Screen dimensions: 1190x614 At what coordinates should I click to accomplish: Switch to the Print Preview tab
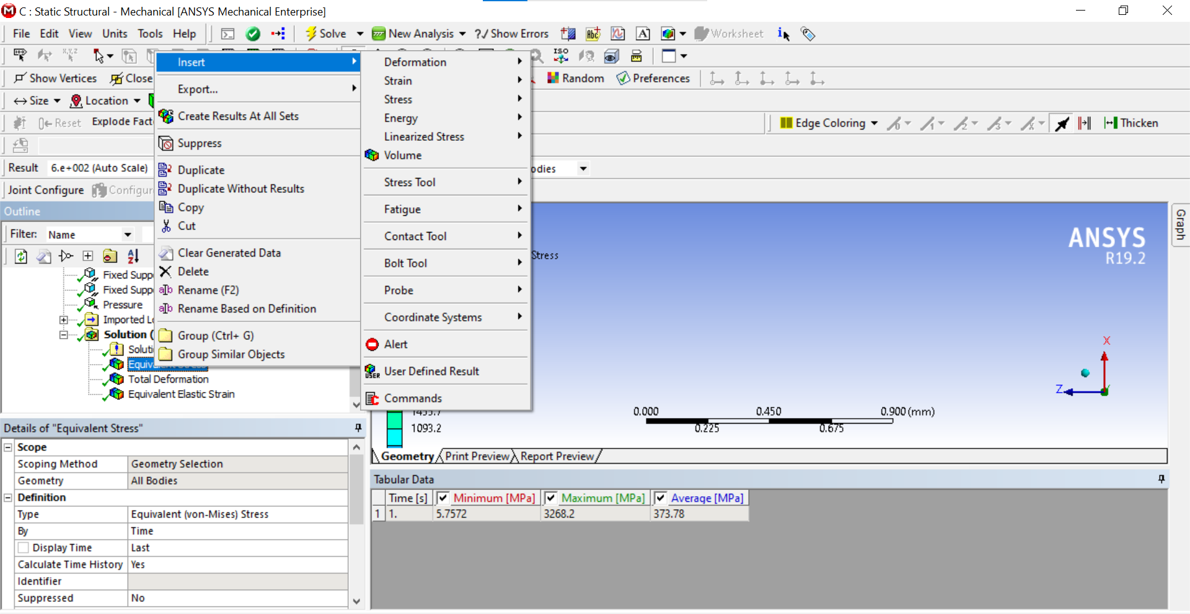point(477,456)
